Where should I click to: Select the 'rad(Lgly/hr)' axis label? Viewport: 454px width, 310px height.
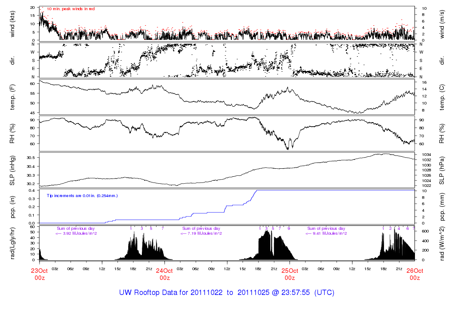point(12,244)
